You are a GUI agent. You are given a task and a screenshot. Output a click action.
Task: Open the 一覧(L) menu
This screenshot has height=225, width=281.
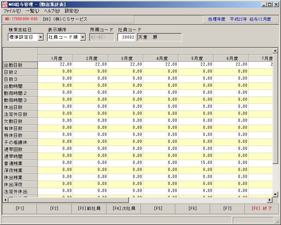click(32, 11)
